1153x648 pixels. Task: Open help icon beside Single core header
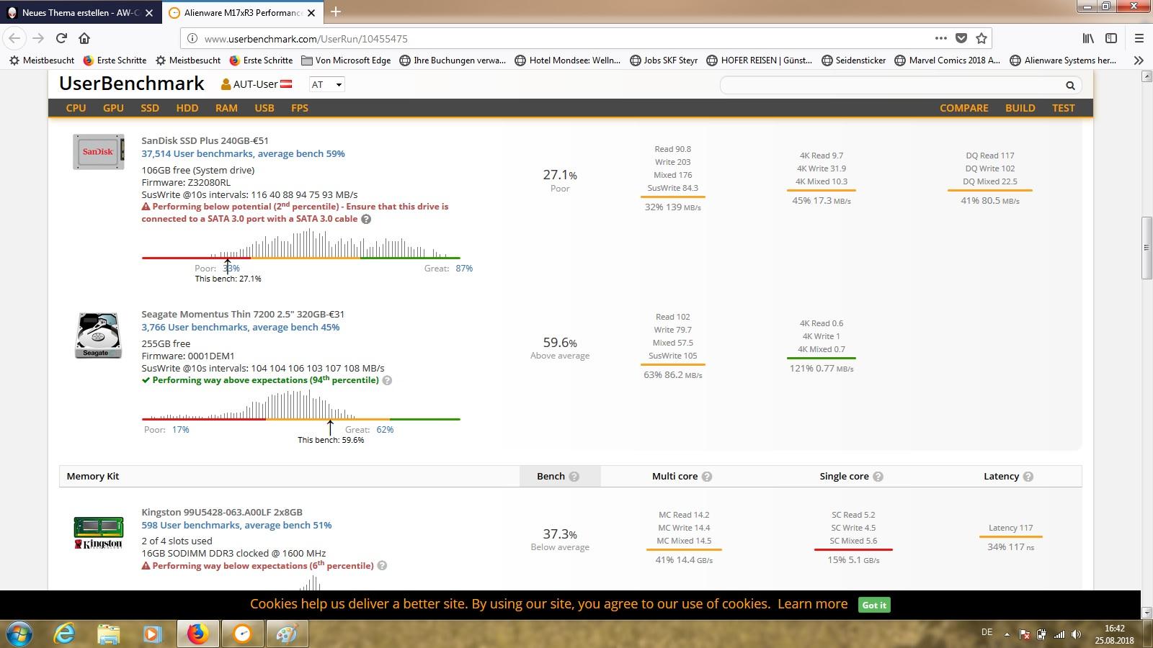(x=878, y=477)
